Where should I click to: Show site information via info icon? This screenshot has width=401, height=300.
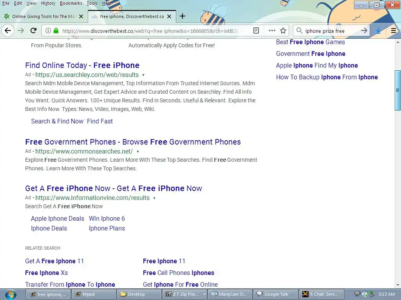(x=48, y=31)
